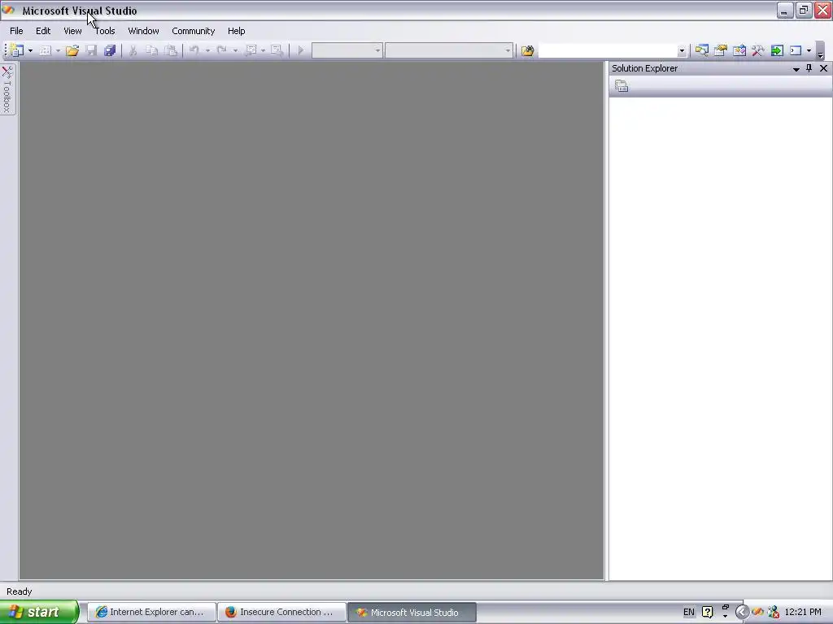Click the Windows Start button
The height and width of the screenshot is (624, 833).
39,612
